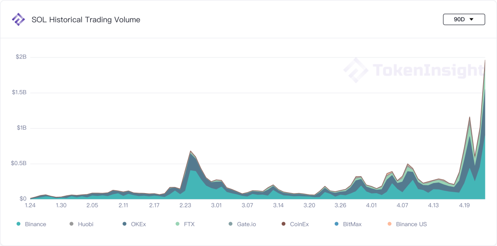The height and width of the screenshot is (246, 497).
Task: Click the 4.19 date label on axis
Action: 464,206
